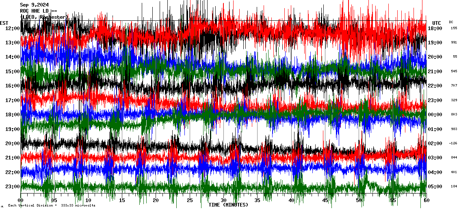Click the 19:00 EST row label
Viewport: 459px width, 211px height.
point(13,129)
